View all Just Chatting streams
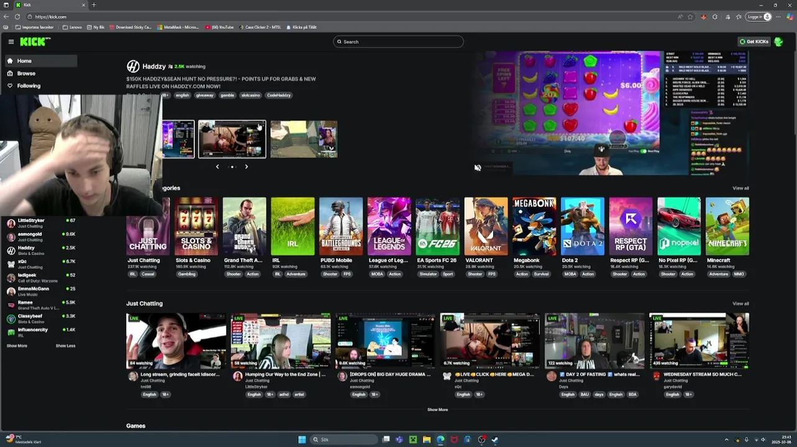This screenshot has width=797, height=447. click(x=740, y=304)
